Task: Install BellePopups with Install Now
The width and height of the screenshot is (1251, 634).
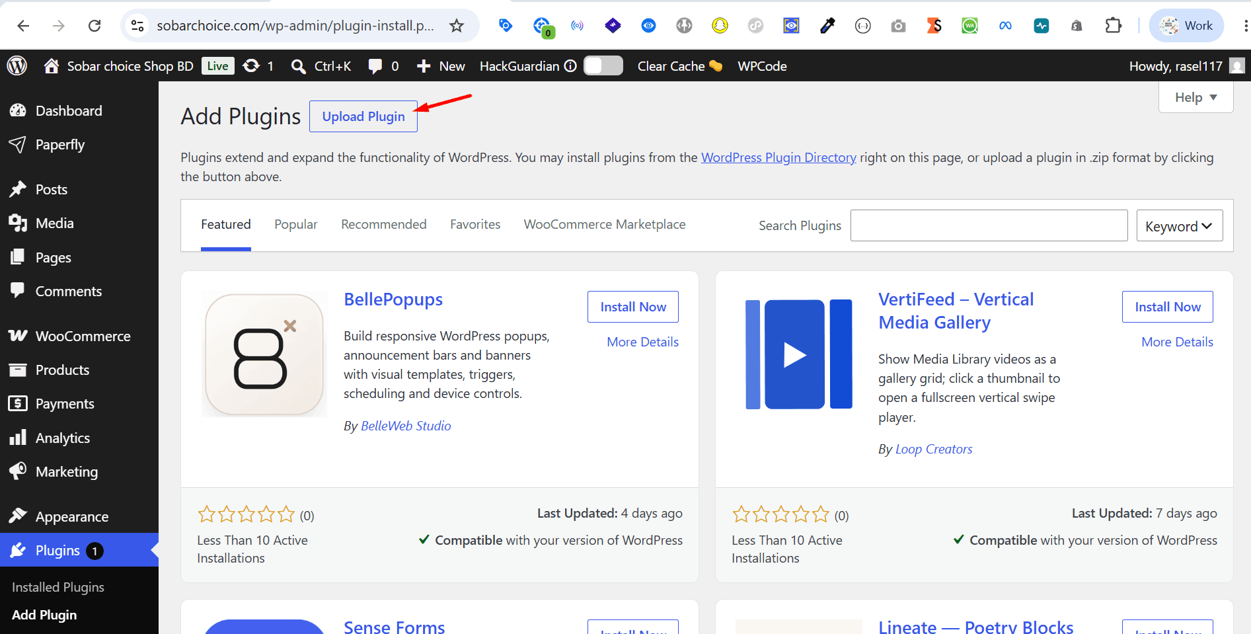Action: pos(633,307)
